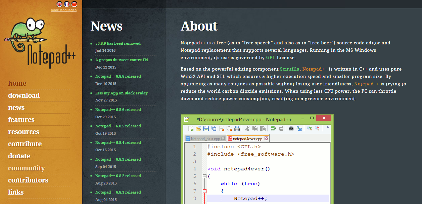This screenshot has width=422, height=204.
Task: Click New file icon in Notepad++ screenshot
Action: point(191,128)
